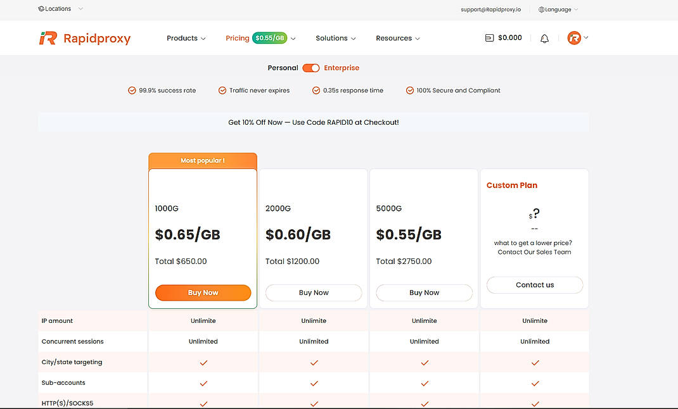The height and width of the screenshot is (409, 678).
Task: Click the $0.55/GB price on the 5000G card
Action: pos(409,234)
